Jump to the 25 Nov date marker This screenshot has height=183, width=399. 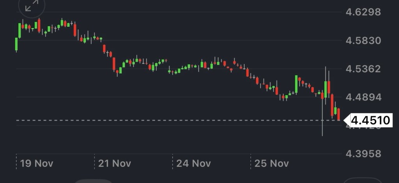(x=271, y=163)
